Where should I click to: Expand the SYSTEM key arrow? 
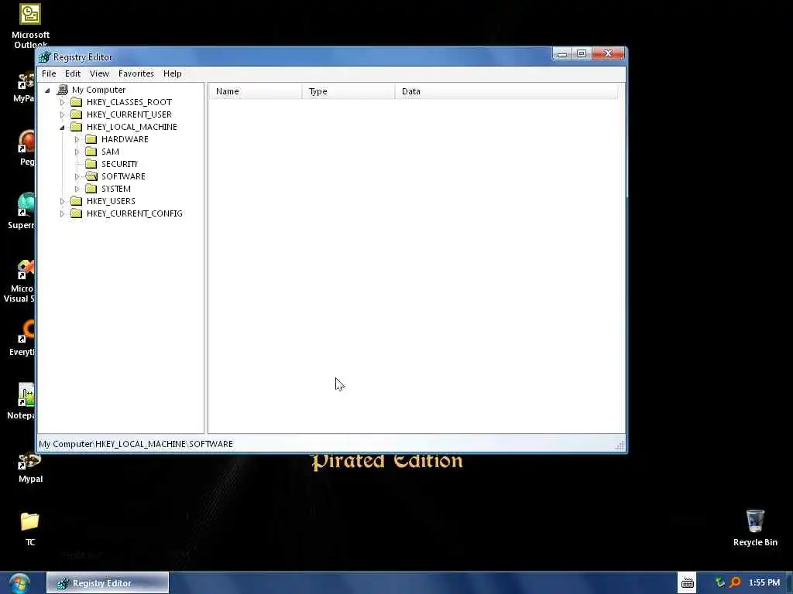(77, 189)
